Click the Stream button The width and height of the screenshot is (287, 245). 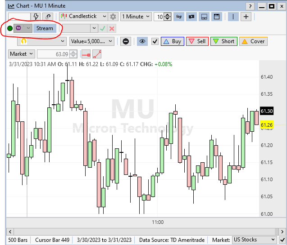point(45,28)
